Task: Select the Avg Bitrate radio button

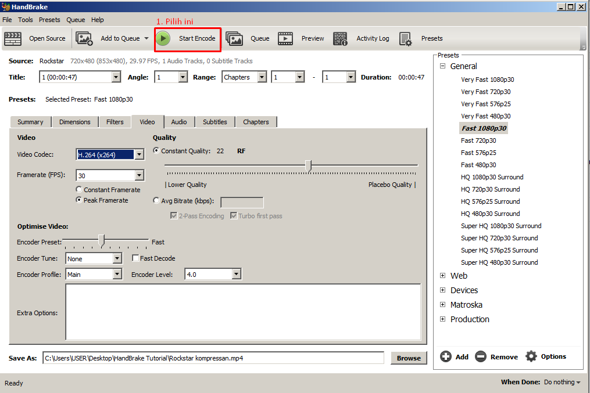Action: 156,201
